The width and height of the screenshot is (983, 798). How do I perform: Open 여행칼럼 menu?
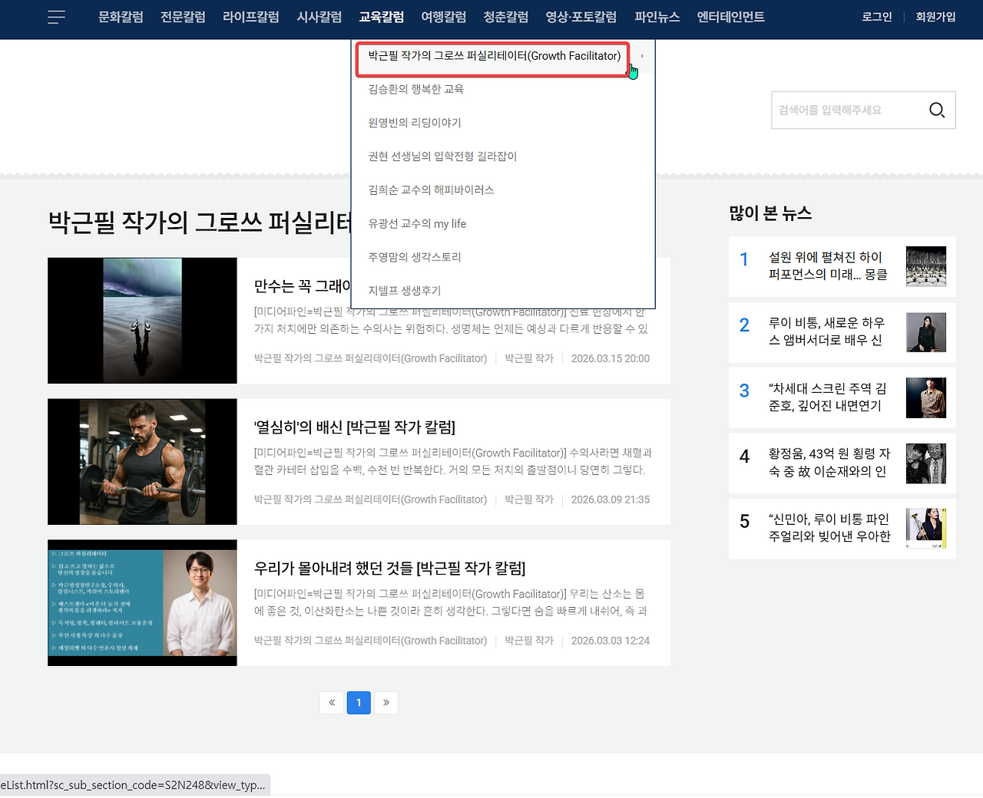(x=444, y=17)
